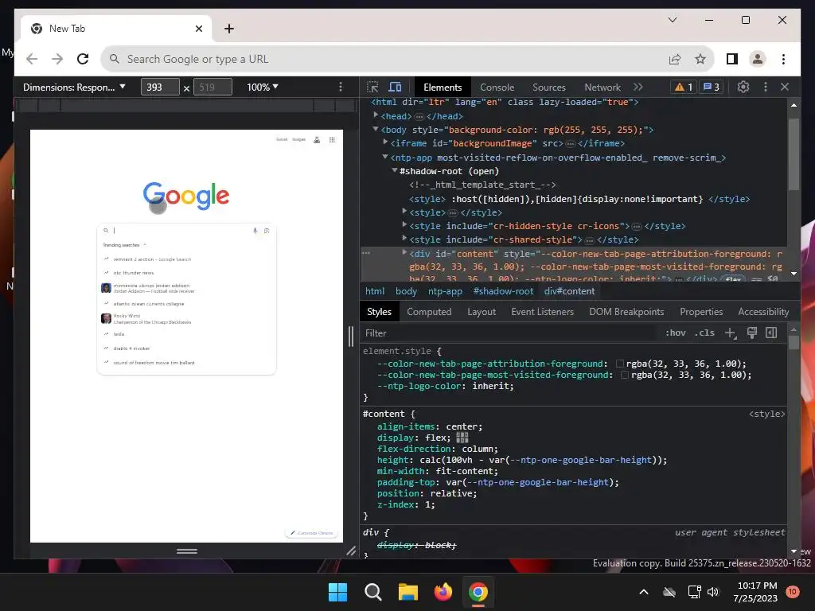This screenshot has height=611, width=815.
Task: Open DevTools settings gear
Action: point(743,88)
